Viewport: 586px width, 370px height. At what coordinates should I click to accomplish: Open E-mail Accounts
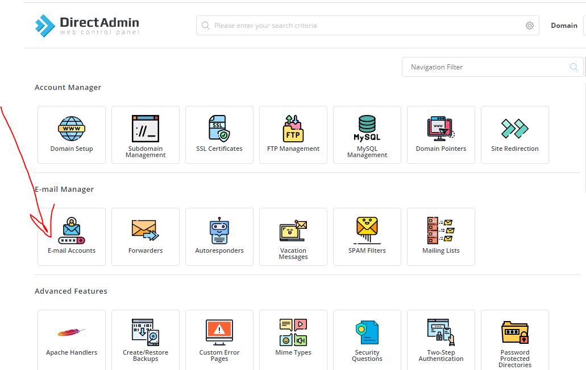[x=72, y=232]
